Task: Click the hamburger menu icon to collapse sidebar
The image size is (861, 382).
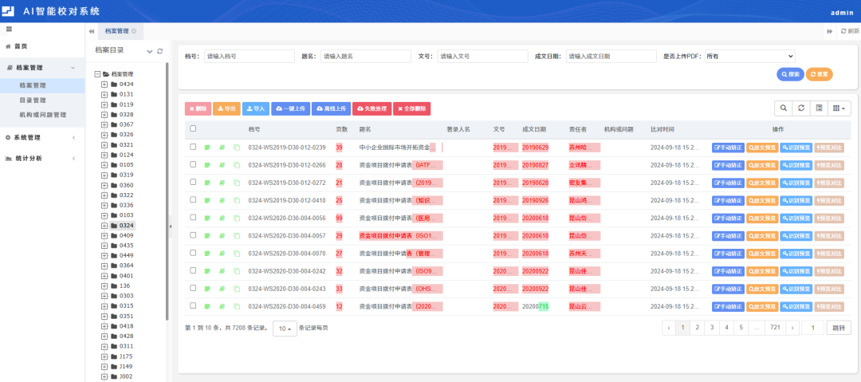Action: (9, 30)
